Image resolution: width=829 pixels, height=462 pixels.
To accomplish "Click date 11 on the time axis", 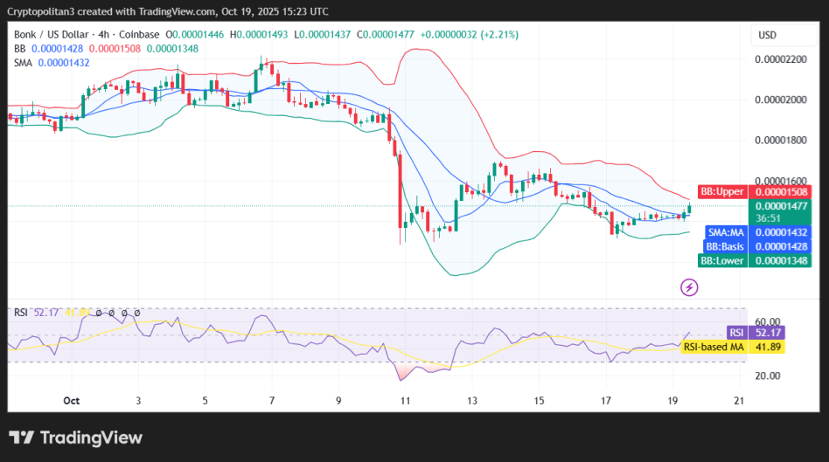I will pyautogui.click(x=405, y=400).
